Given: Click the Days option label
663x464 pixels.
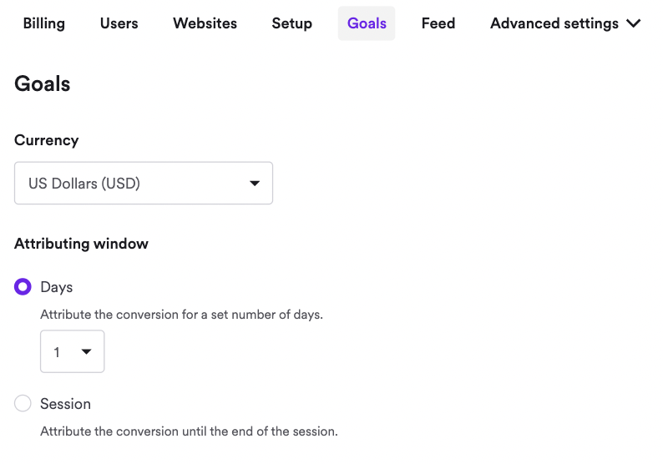Looking at the screenshot, I should [57, 287].
